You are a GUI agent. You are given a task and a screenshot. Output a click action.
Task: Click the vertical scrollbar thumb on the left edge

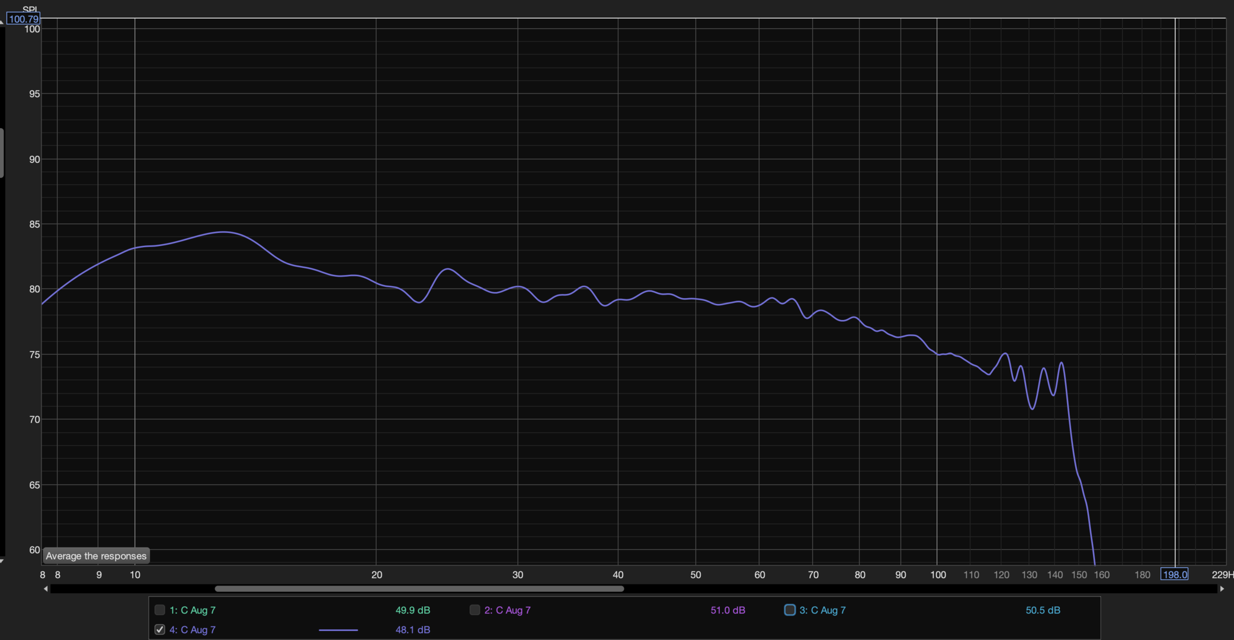pos(2,153)
